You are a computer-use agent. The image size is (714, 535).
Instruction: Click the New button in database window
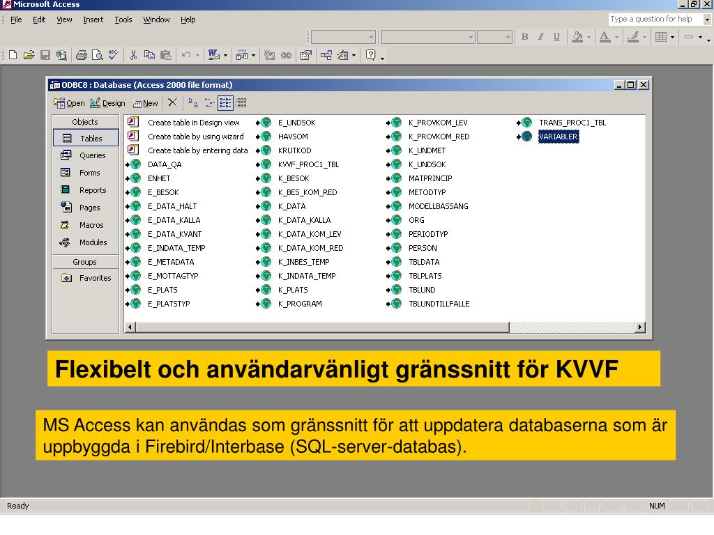[144, 103]
